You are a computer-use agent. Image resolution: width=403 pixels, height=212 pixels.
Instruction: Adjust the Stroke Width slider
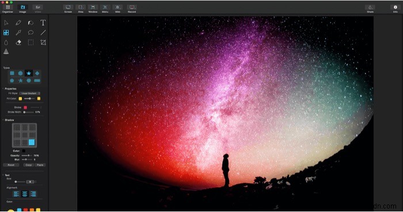[28, 112]
